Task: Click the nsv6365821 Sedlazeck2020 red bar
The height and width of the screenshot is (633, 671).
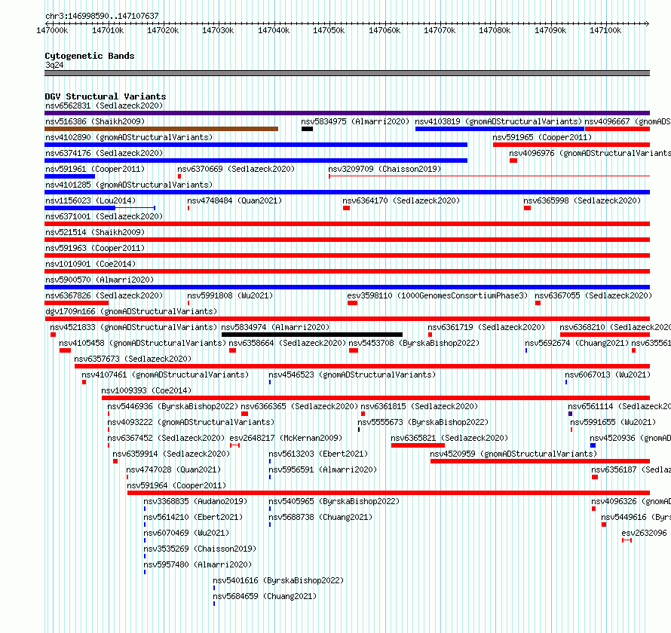Action: pyautogui.click(x=418, y=445)
